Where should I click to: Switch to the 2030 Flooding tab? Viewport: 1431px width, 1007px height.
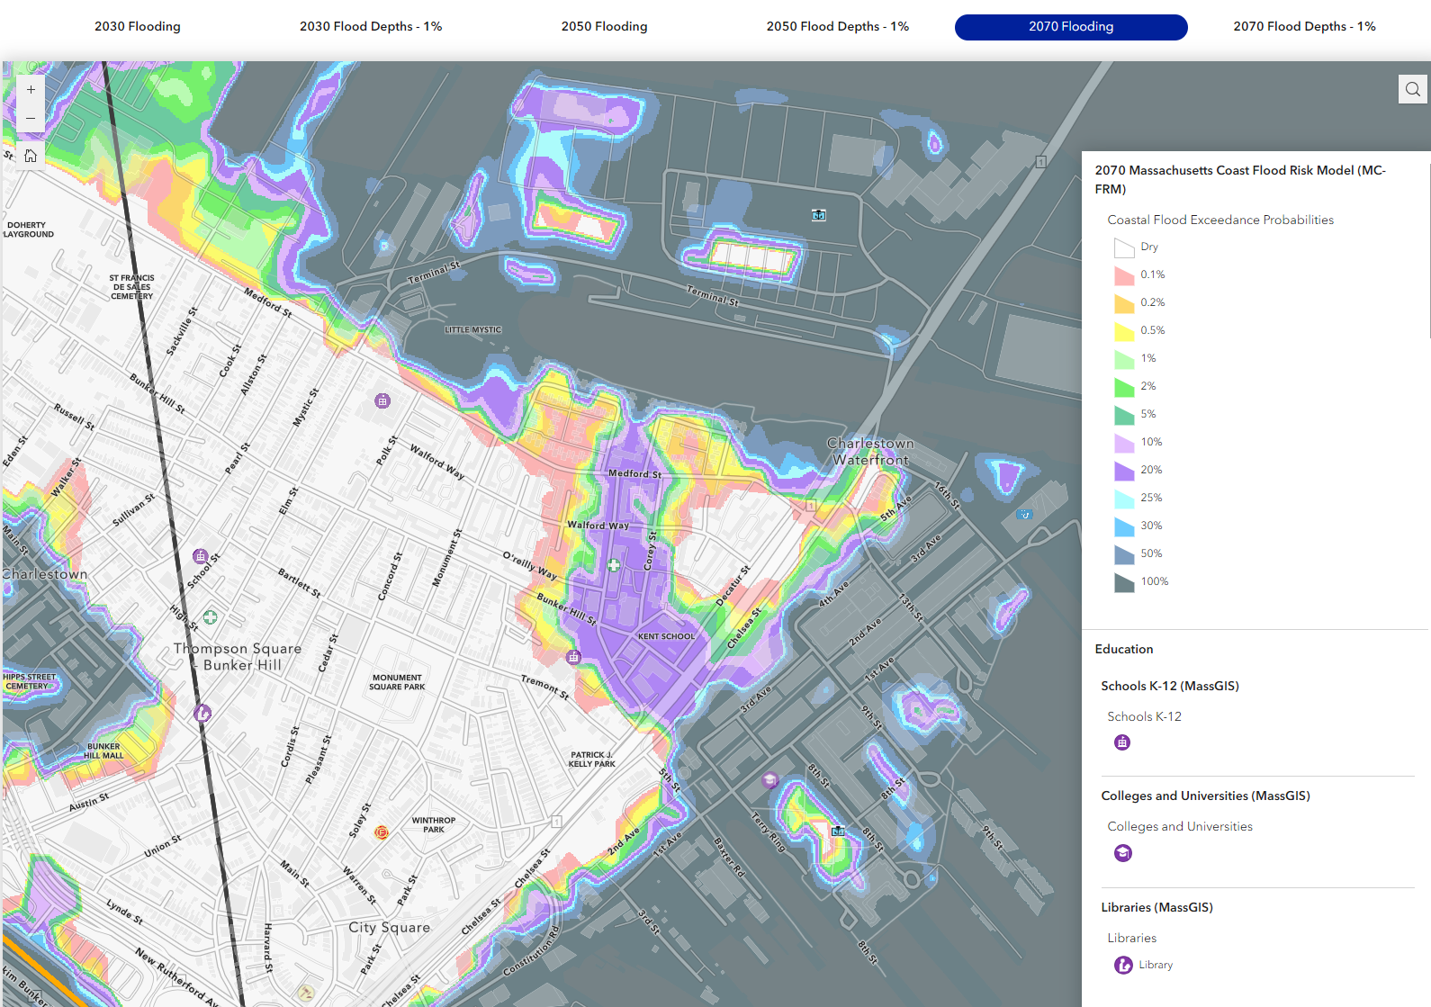point(138,27)
